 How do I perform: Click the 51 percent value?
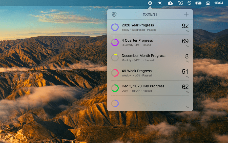[185, 72]
